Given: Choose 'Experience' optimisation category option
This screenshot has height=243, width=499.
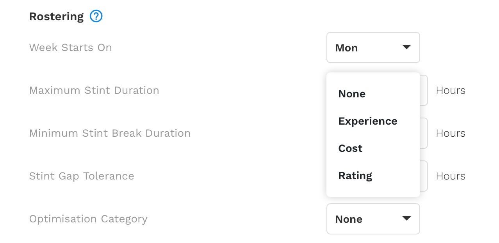Looking at the screenshot, I should coord(373,121).
